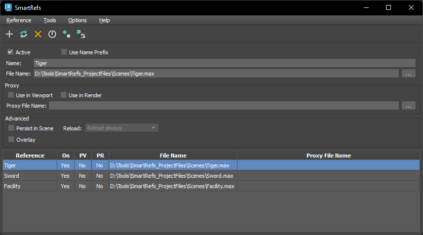Click the Name field containing Tiger
423x235 pixels.
pos(225,63)
